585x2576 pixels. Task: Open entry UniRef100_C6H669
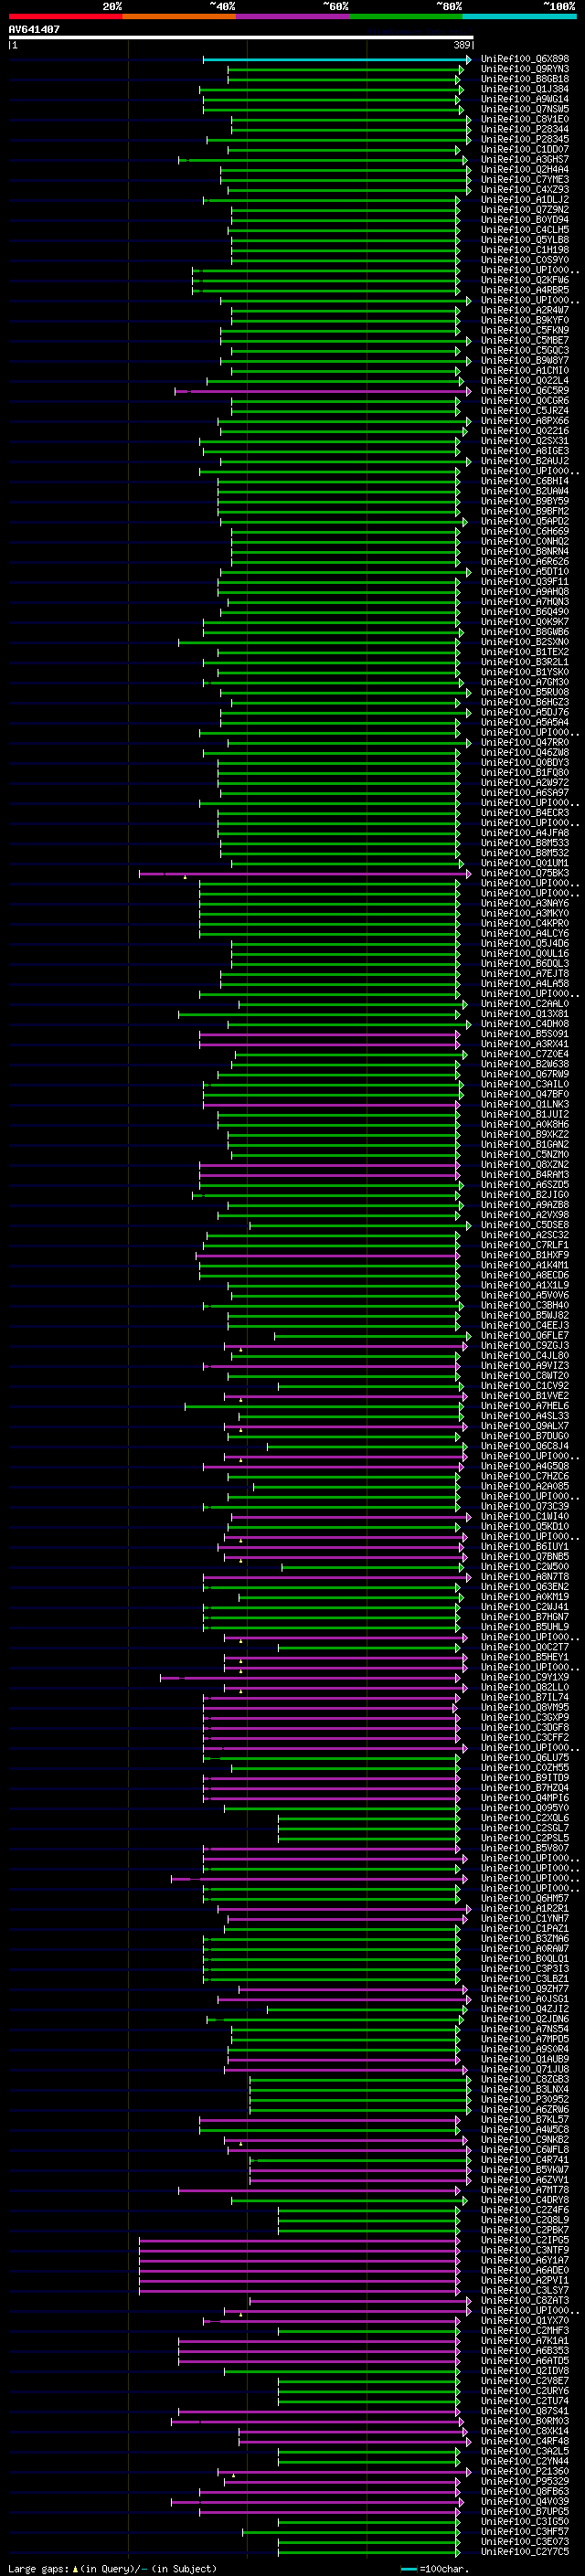525,531
